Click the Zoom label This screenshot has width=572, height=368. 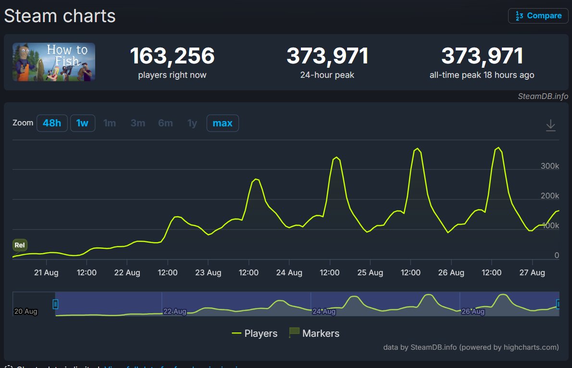click(23, 123)
